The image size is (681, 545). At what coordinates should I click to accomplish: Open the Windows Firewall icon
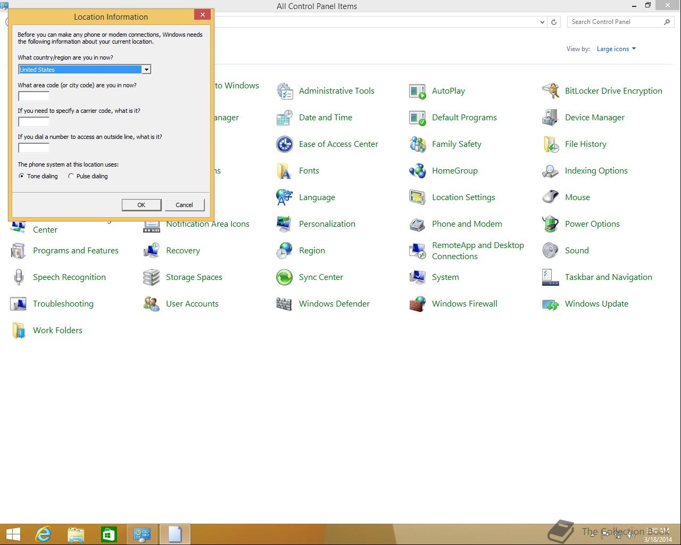tap(418, 304)
